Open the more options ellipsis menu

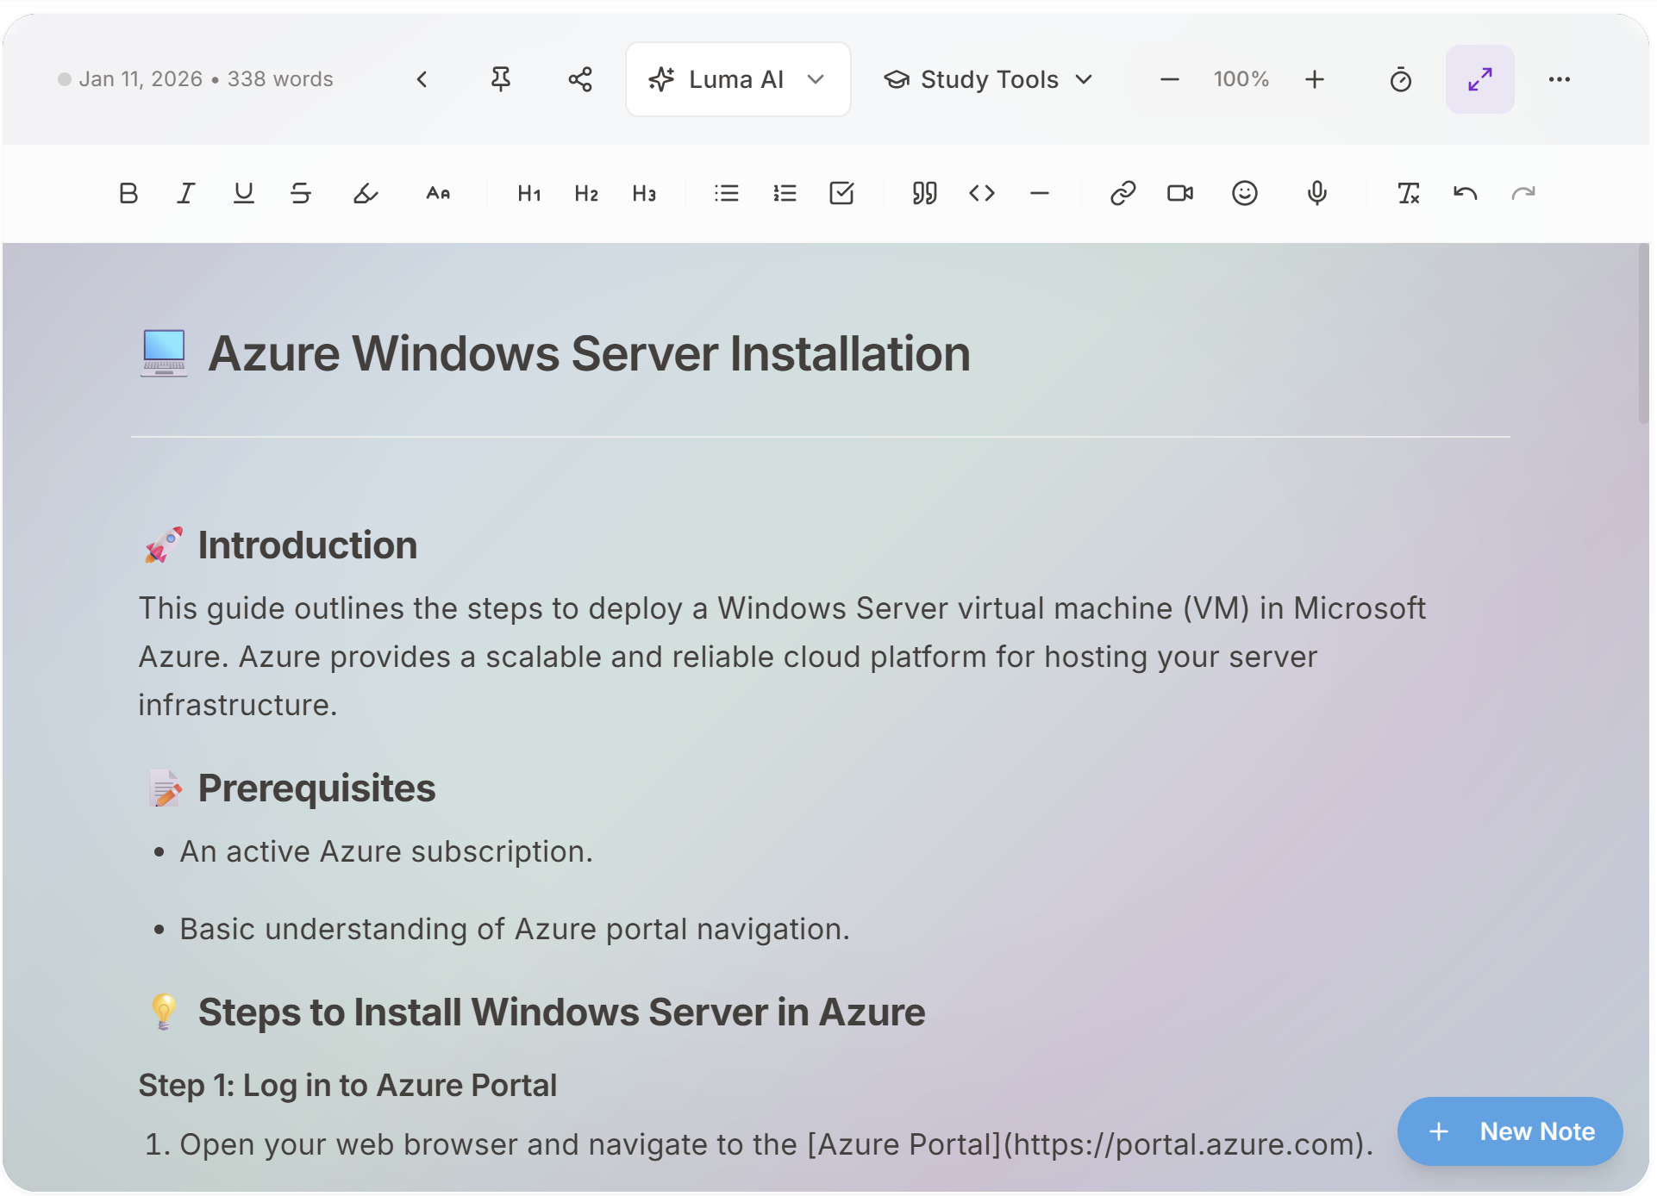1559,79
